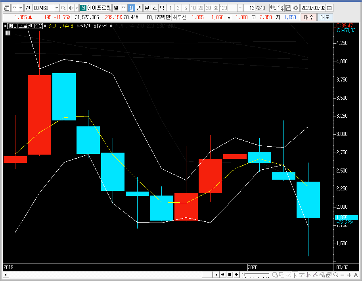Viewport: 362px width, 281px height.
Task: Click the candle count field showing 13
Action: click(x=249, y=8)
